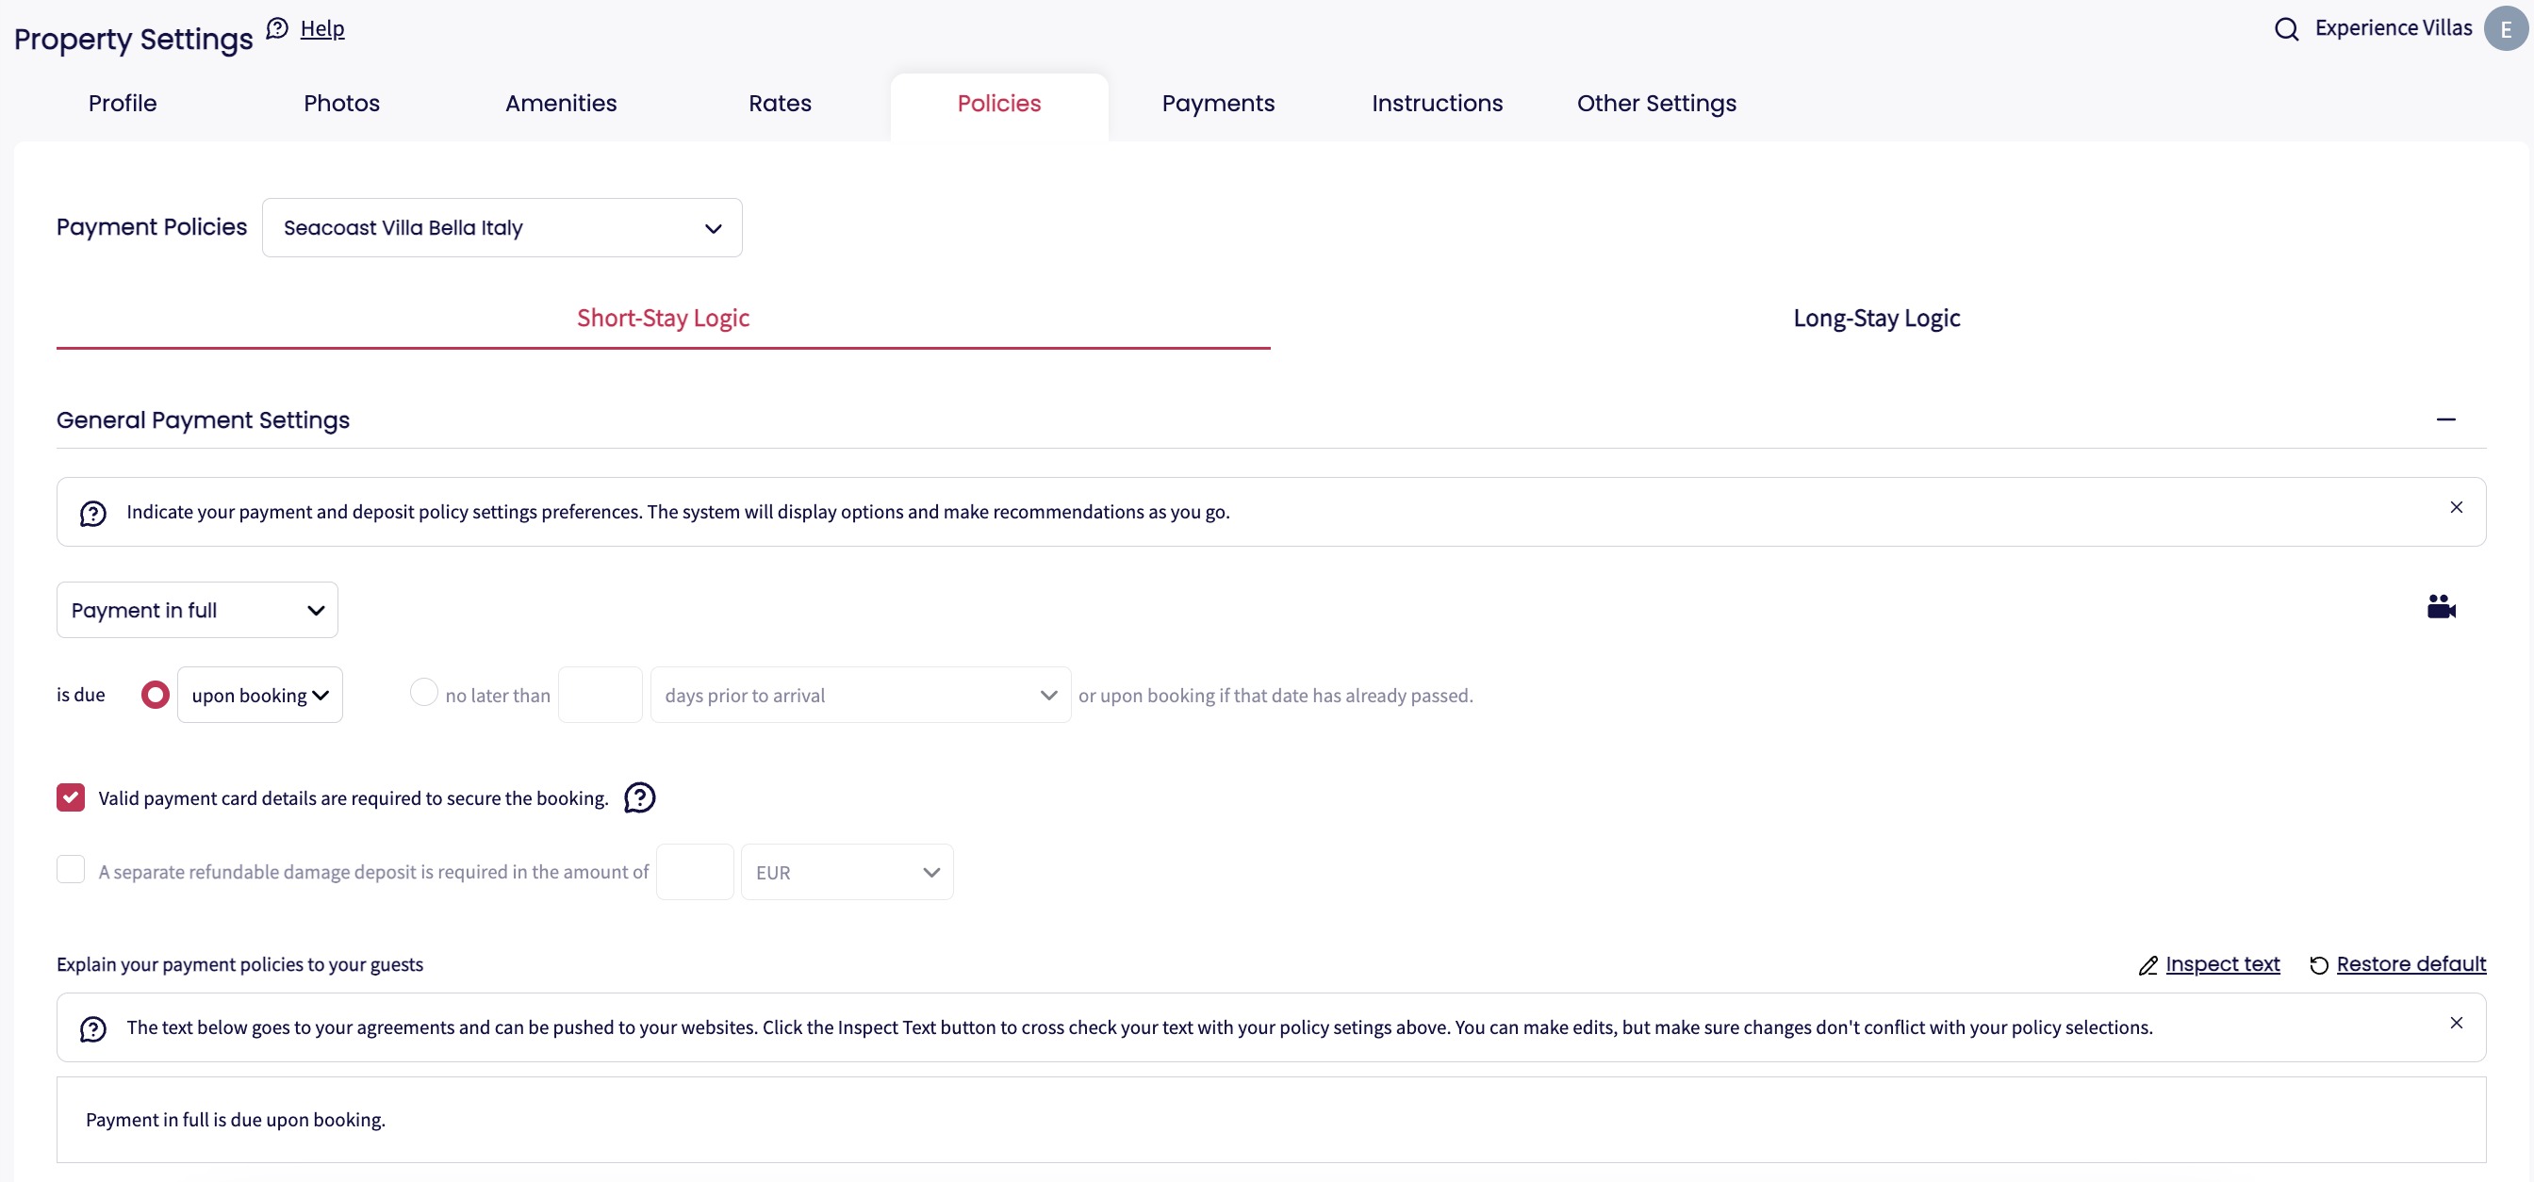Click the search magnifier icon
The height and width of the screenshot is (1182, 2534).
click(x=2286, y=28)
